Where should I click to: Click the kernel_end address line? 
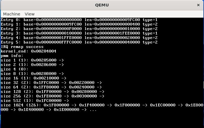pyautogui.click(x=28, y=51)
